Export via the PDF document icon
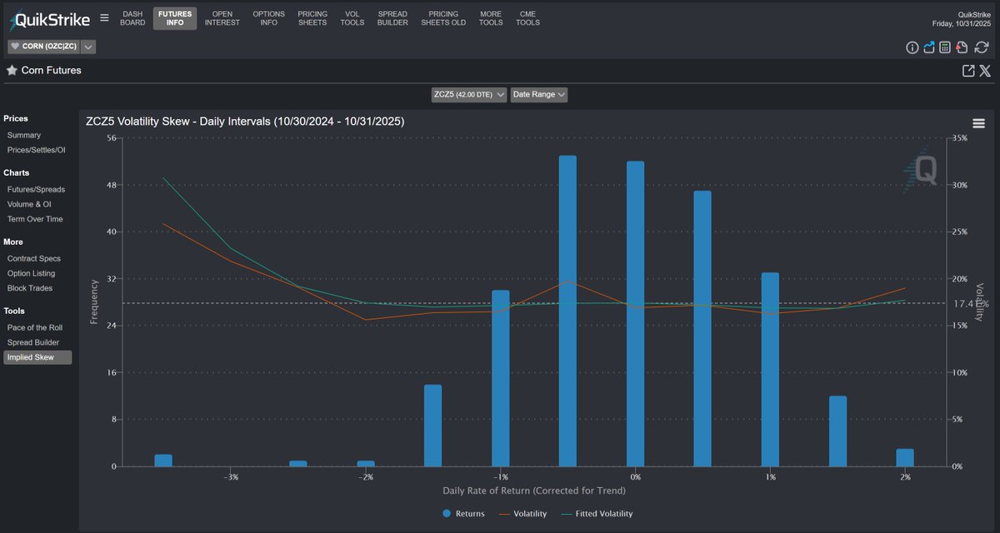This screenshot has width=1000, height=533. point(962,47)
